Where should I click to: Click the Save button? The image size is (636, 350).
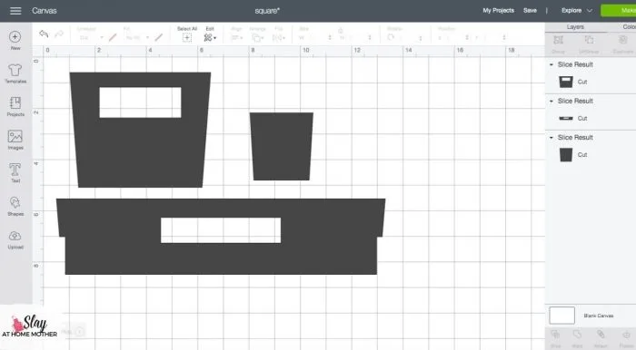[530, 11]
